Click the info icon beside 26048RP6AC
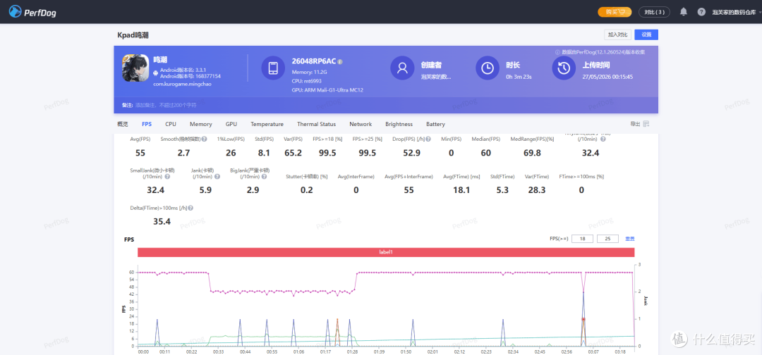The image size is (762, 355). point(340,61)
